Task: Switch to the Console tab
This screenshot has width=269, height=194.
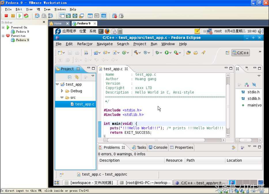Action: 158,147
